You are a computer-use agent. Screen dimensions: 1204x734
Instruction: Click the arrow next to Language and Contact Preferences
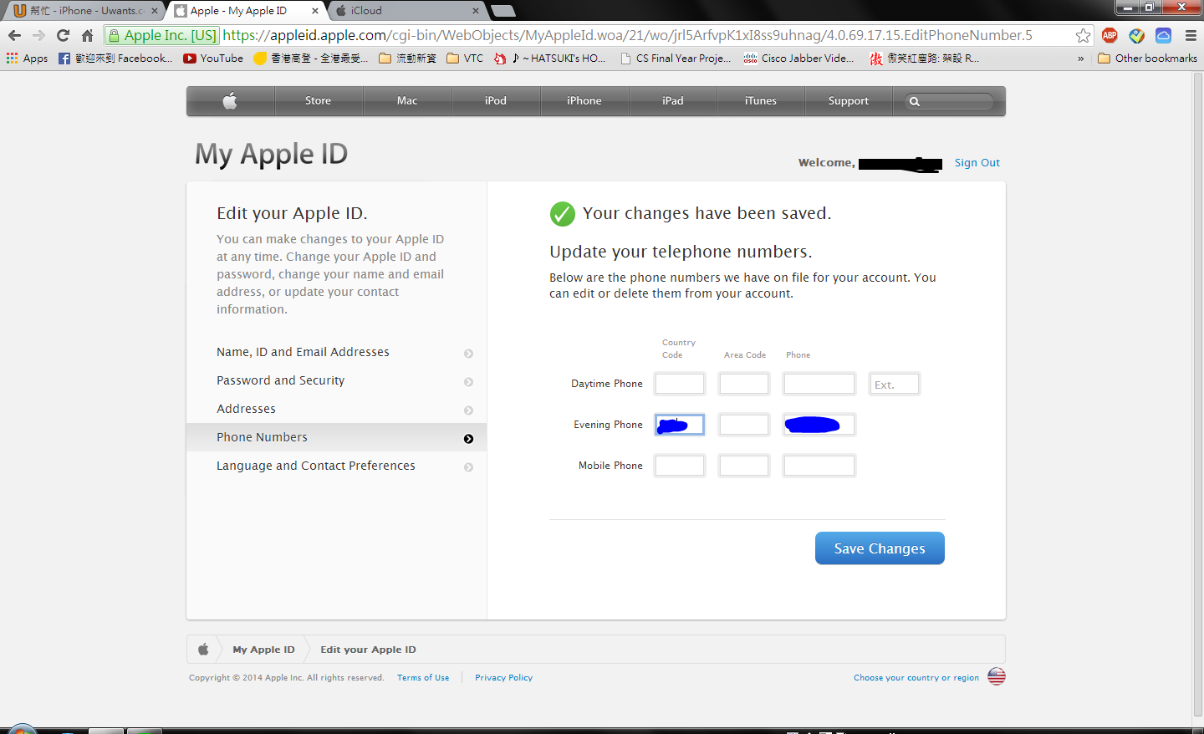[x=468, y=467]
